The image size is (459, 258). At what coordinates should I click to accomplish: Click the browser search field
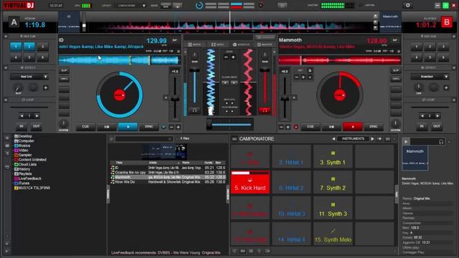(x=143, y=139)
